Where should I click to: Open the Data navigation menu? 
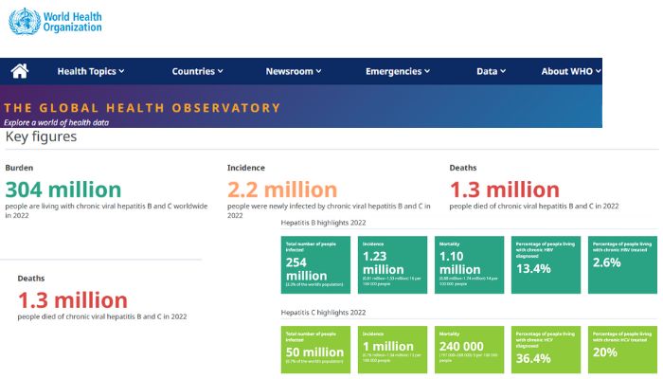491,71
